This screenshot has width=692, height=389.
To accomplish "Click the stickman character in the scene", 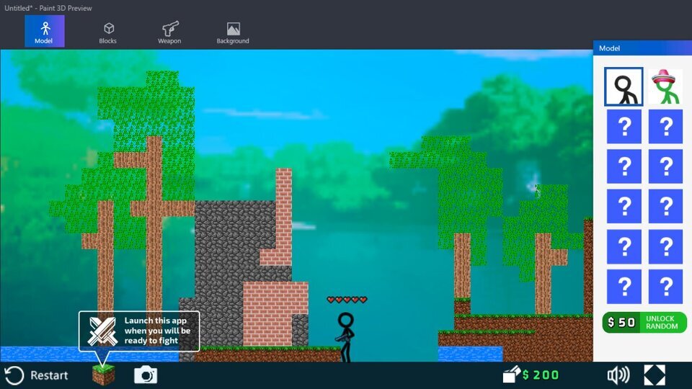I will click(x=346, y=336).
